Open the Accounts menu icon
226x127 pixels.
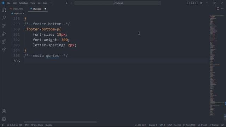pyautogui.click(x=4, y=111)
